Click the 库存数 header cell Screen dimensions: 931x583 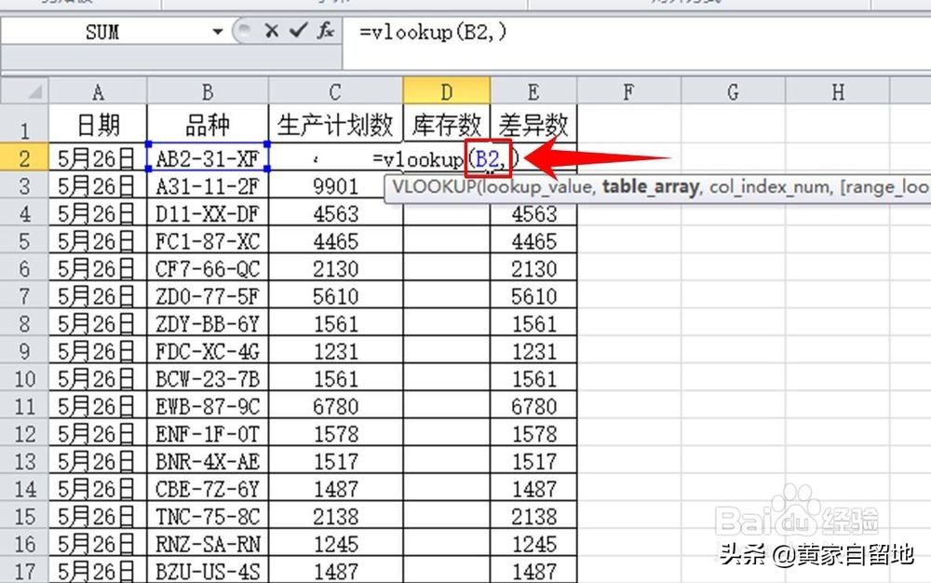click(x=447, y=125)
